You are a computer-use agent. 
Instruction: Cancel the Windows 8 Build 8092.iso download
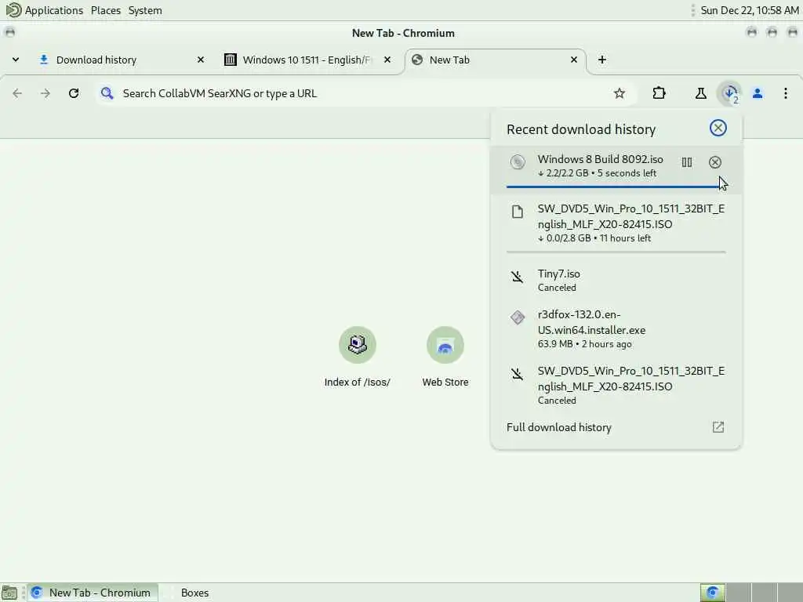coord(715,162)
